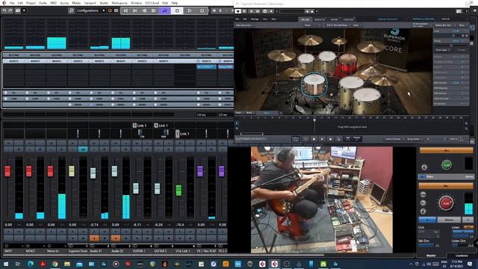478x269 pixels.
Task: Click the -10.4 volume value field
Action: (179, 225)
